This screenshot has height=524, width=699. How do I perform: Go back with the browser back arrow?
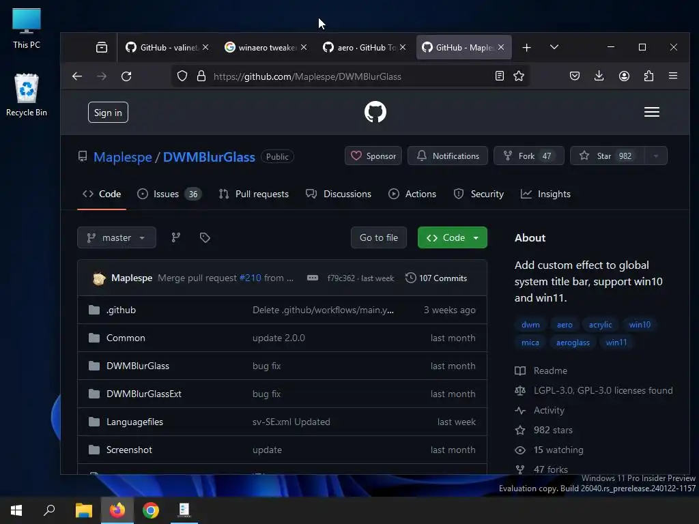[77, 76]
